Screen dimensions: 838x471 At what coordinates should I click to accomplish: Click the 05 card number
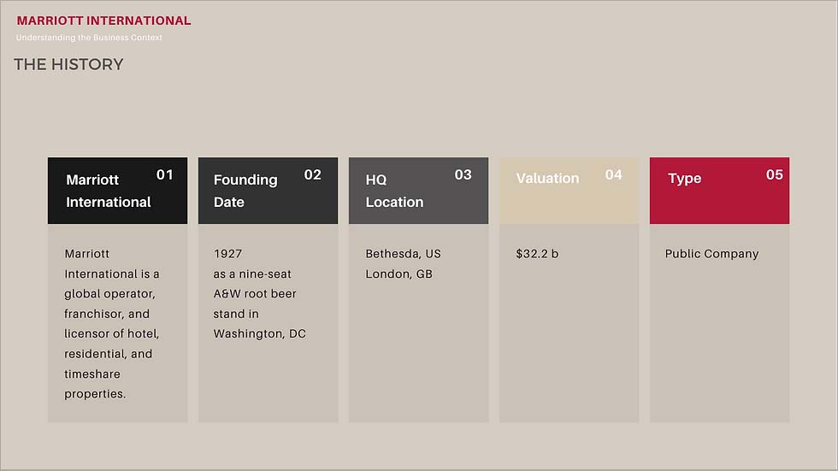click(774, 174)
